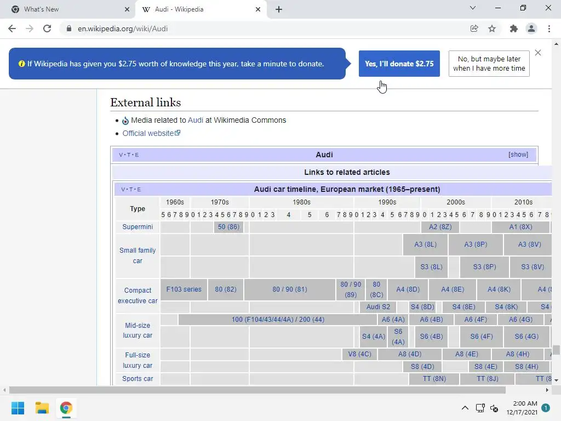
Task: Open A2 (8Z) model link
Action: tap(440, 227)
